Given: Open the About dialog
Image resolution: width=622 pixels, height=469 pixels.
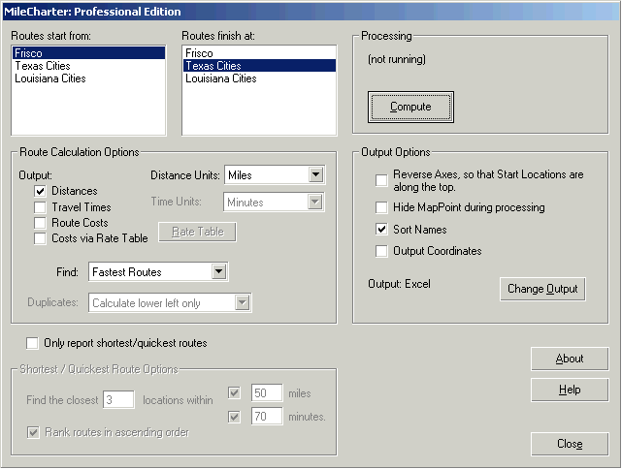Looking at the screenshot, I should tap(570, 359).
